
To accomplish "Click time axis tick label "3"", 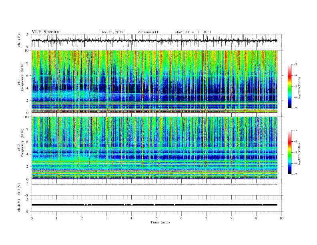I will (x=106, y=218).
